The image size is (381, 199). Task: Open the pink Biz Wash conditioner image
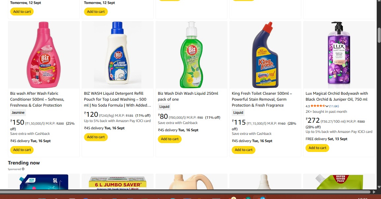coord(44,55)
